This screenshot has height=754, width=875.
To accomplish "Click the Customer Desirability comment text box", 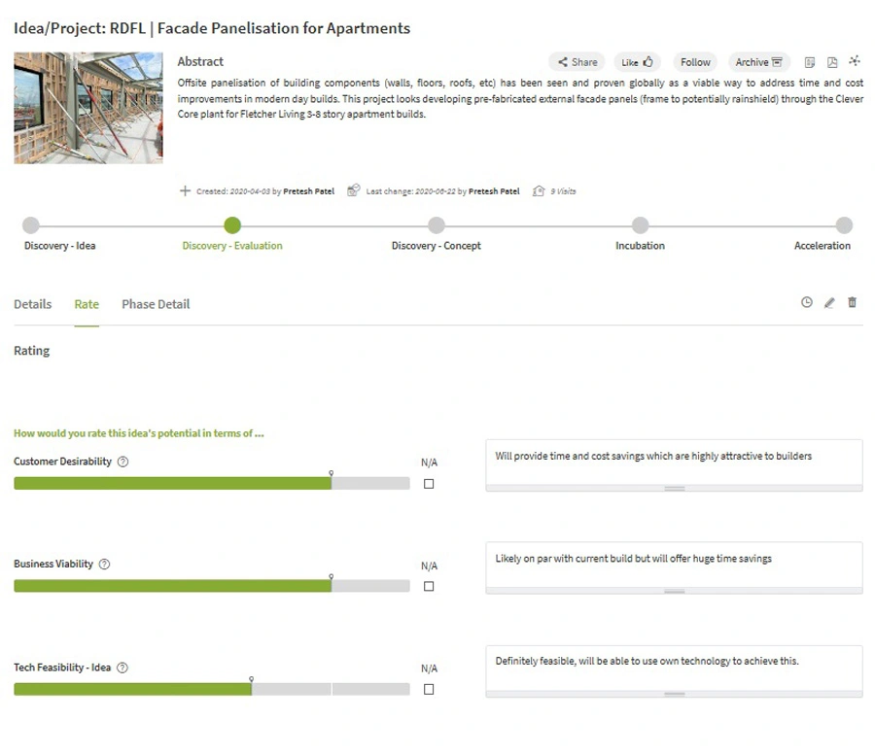I will pyautogui.click(x=674, y=463).
